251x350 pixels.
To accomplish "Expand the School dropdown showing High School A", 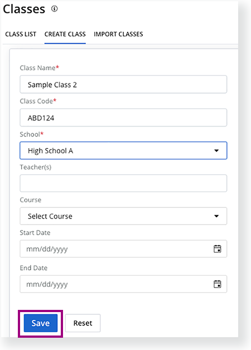I will tap(123, 150).
